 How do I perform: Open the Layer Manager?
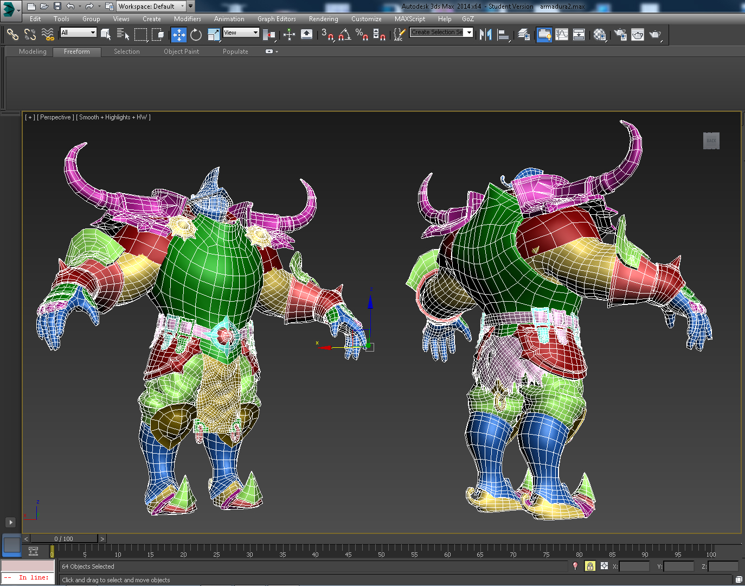point(524,35)
